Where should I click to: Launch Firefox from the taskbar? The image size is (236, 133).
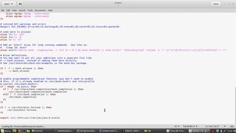pos(20,131)
